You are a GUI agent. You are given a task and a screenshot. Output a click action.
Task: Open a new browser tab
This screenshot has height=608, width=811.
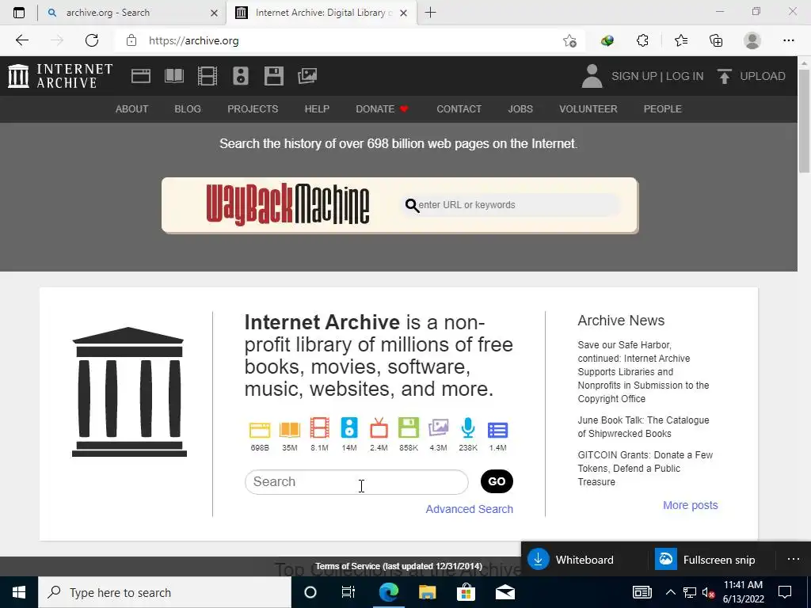tap(430, 13)
